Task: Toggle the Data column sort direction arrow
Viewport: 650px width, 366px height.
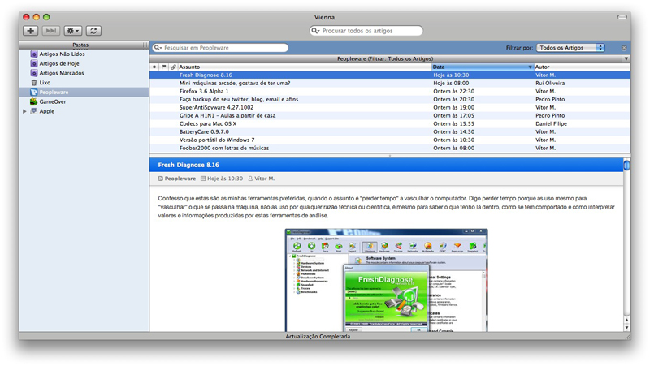Action: tap(530, 67)
